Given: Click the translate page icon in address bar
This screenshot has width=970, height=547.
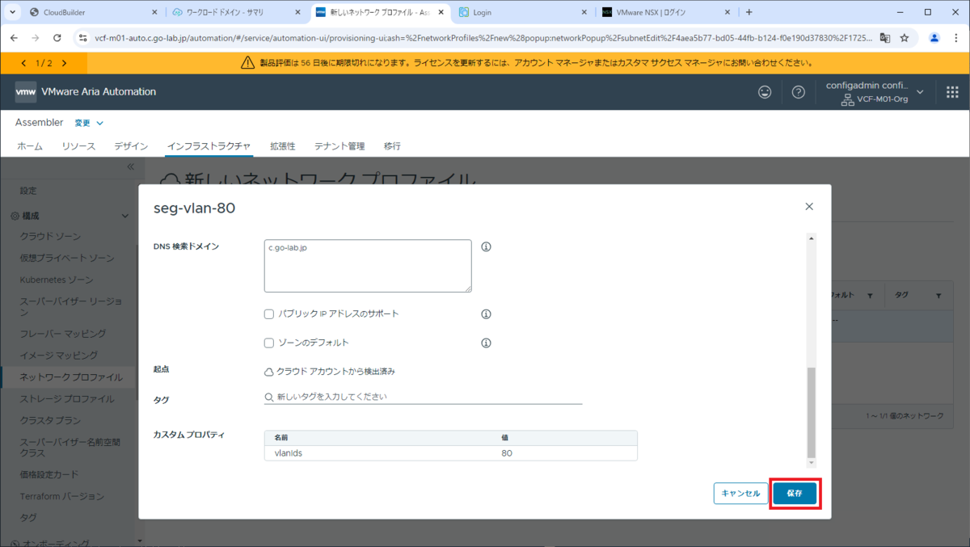Looking at the screenshot, I should (x=885, y=37).
